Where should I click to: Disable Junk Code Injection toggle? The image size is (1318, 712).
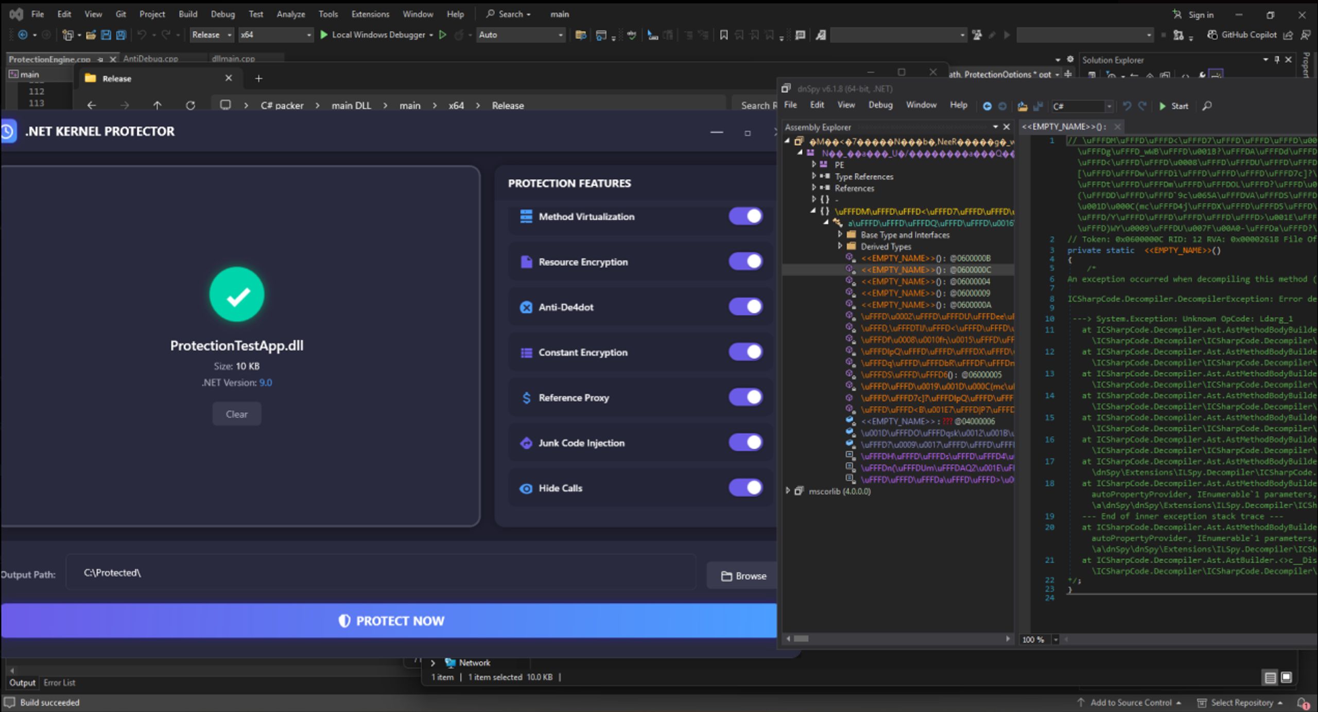[x=745, y=443]
